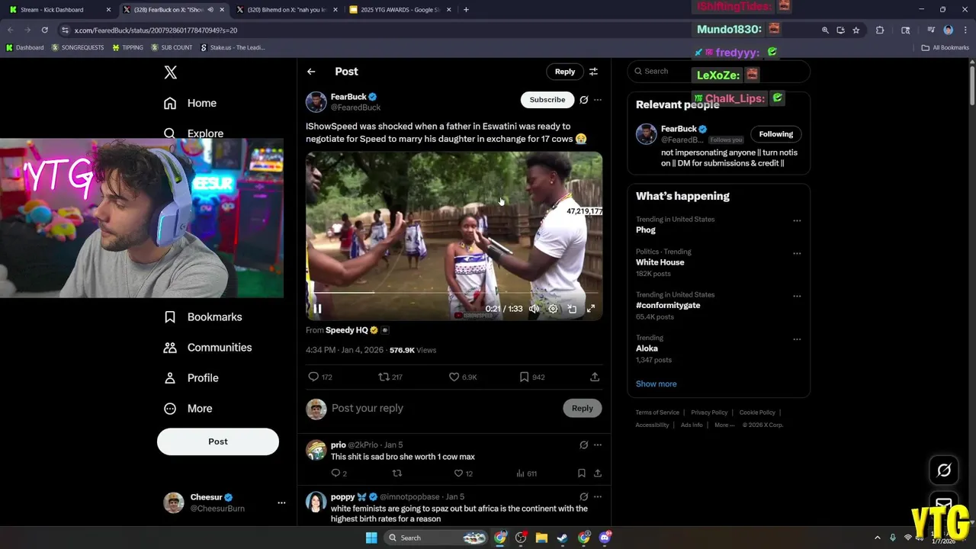Screen dimensions: 976x549
Task: Open Speedy HQ video source link
Action: click(x=347, y=330)
